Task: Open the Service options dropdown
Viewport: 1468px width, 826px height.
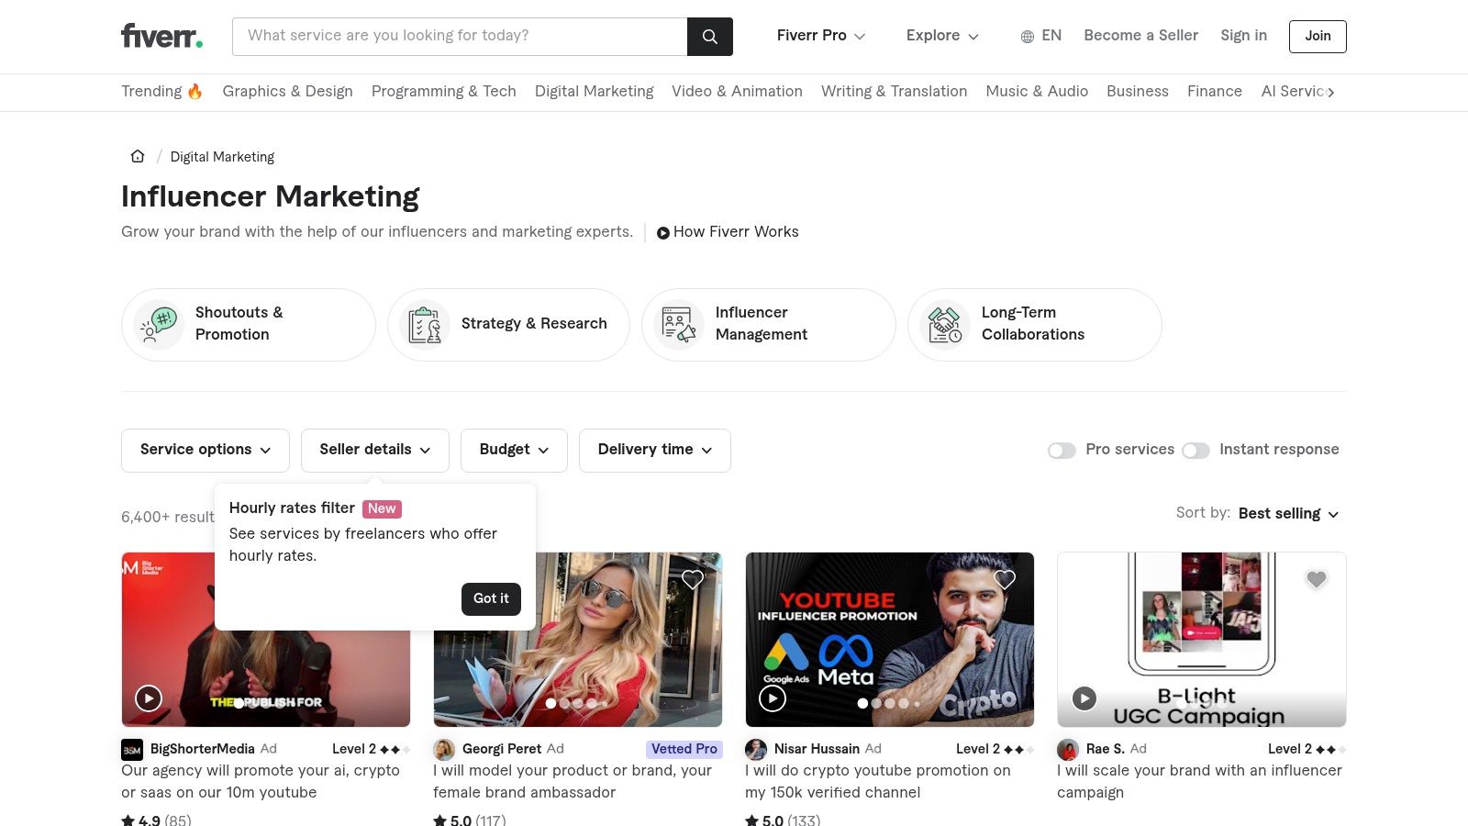Action: 205,450
